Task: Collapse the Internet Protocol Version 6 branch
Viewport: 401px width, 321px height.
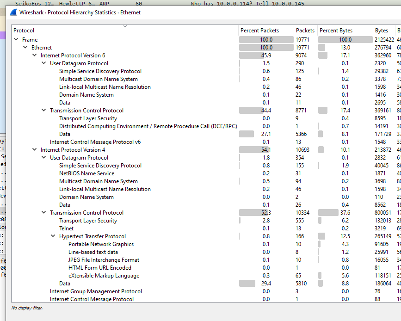Action: pos(35,56)
